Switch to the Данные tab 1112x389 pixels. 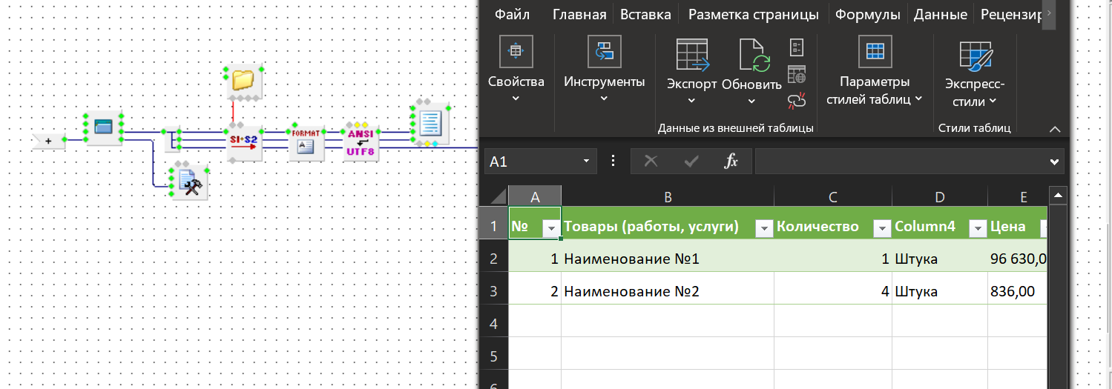pyautogui.click(x=940, y=15)
